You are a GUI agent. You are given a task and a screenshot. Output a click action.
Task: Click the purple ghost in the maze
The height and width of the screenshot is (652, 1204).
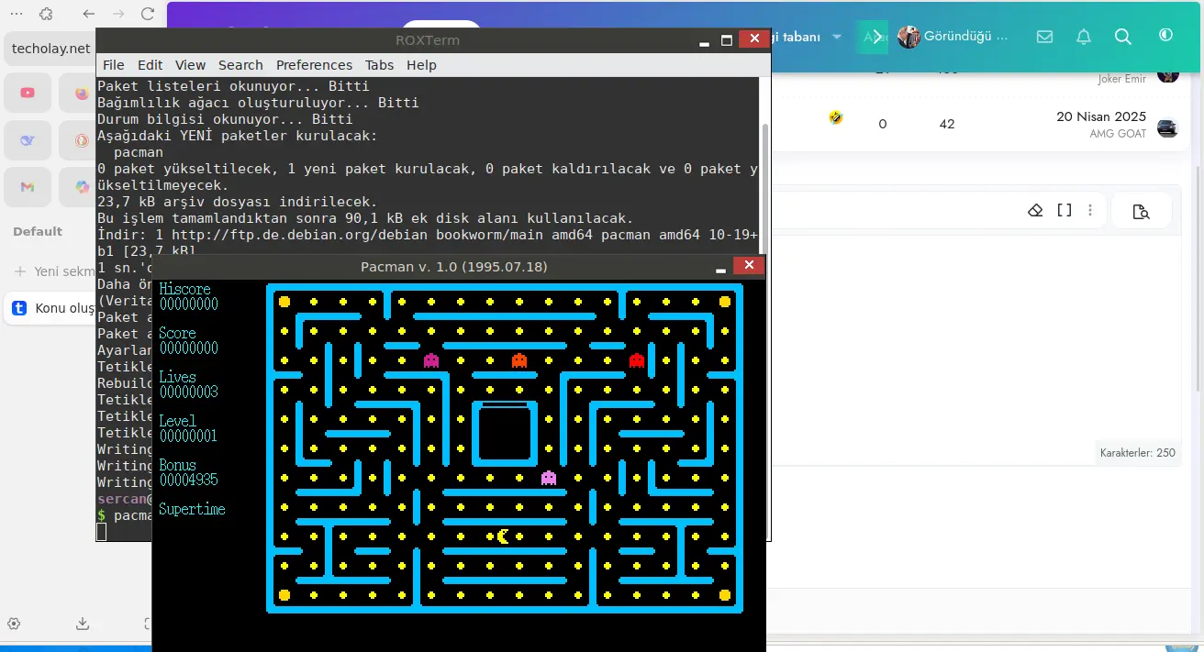pos(431,360)
